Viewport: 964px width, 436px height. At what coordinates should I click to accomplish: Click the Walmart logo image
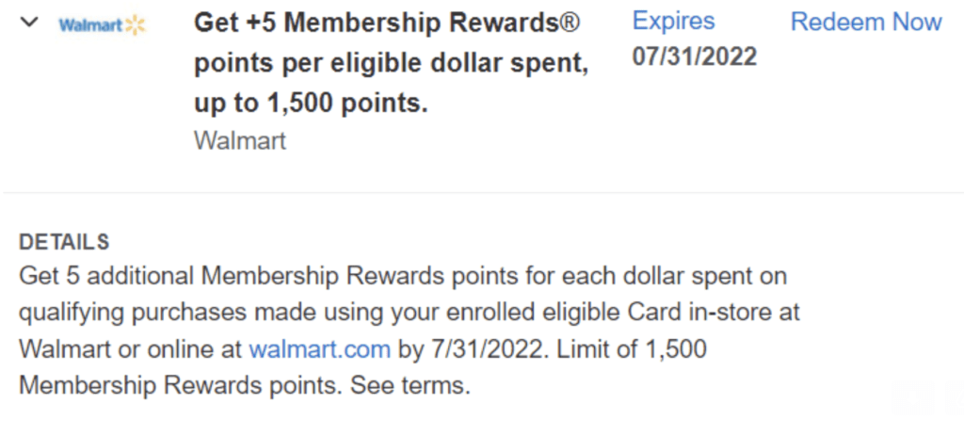click(x=102, y=25)
